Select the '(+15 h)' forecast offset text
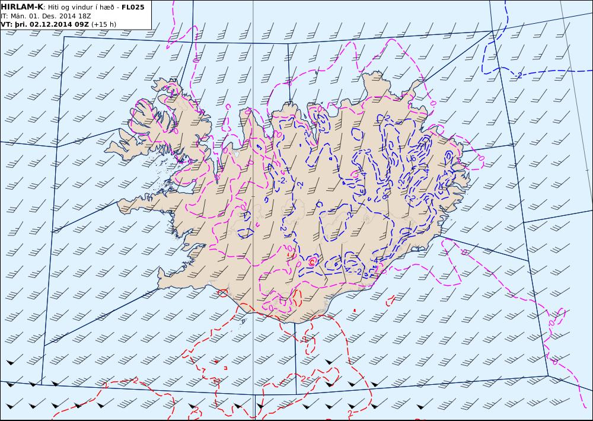The height and width of the screenshot is (421, 593). 104,24
